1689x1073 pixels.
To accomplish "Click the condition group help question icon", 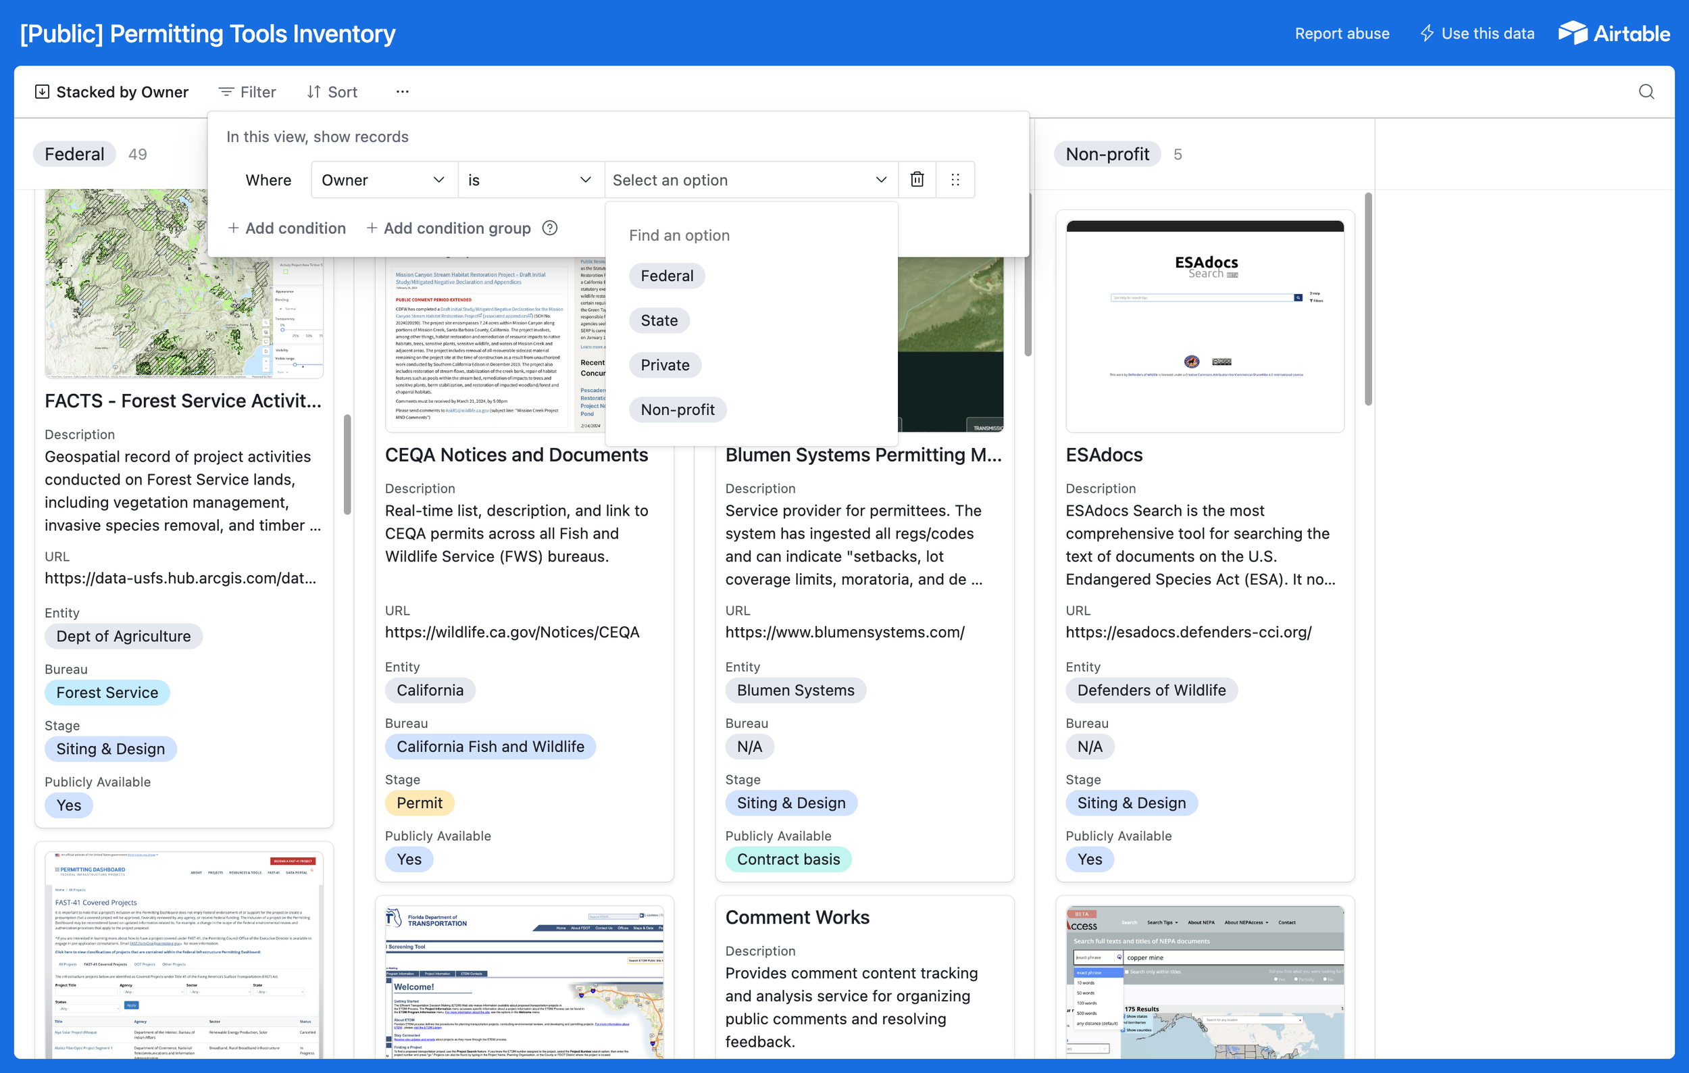I will [x=550, y=228].
